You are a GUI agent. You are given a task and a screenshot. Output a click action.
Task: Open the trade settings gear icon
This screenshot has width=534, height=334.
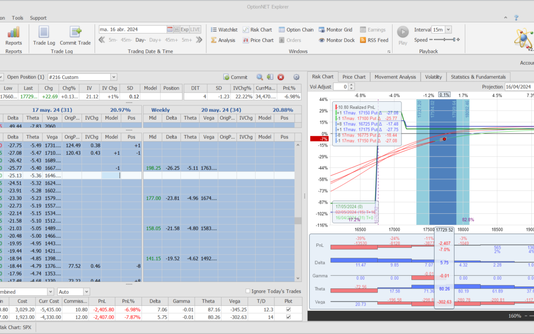coord(296,77)
